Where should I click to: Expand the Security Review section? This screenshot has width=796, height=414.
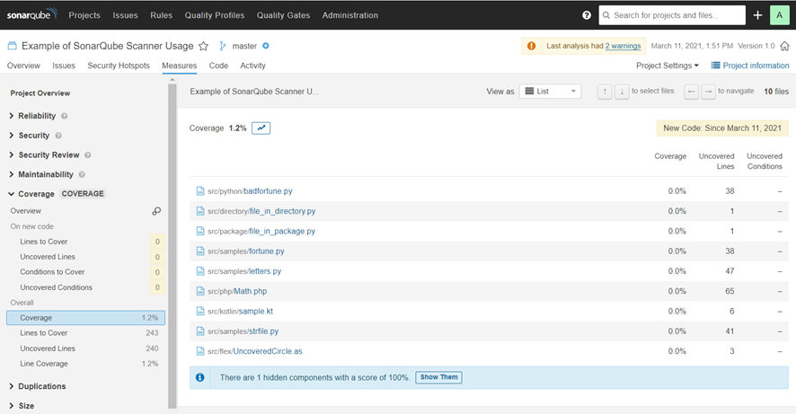[x=44, y=154]
